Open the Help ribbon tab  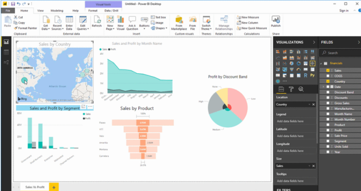click(76, 11)
